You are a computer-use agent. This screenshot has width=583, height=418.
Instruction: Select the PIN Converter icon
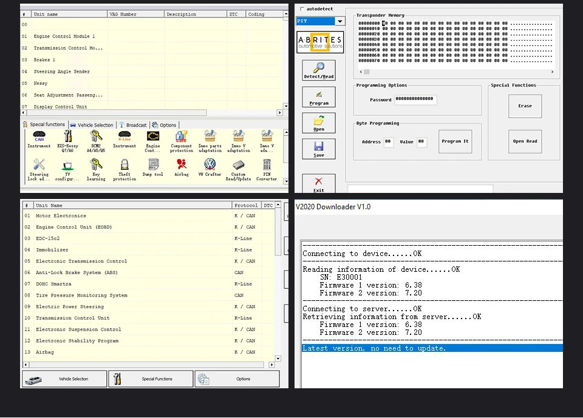point(267,169)
